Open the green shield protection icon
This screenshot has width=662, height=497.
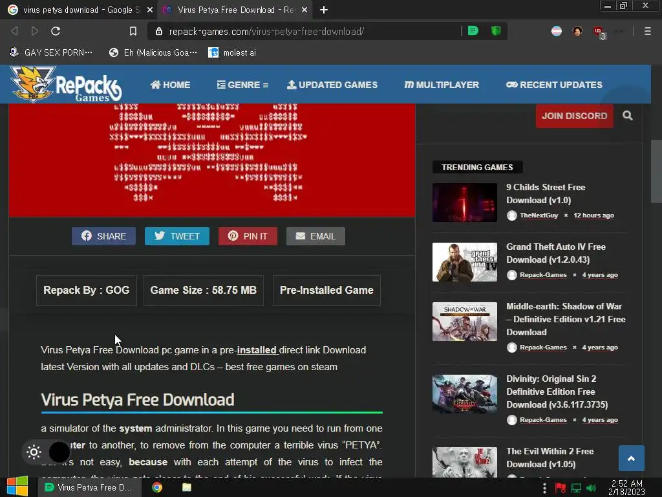[x=496, y=31]
